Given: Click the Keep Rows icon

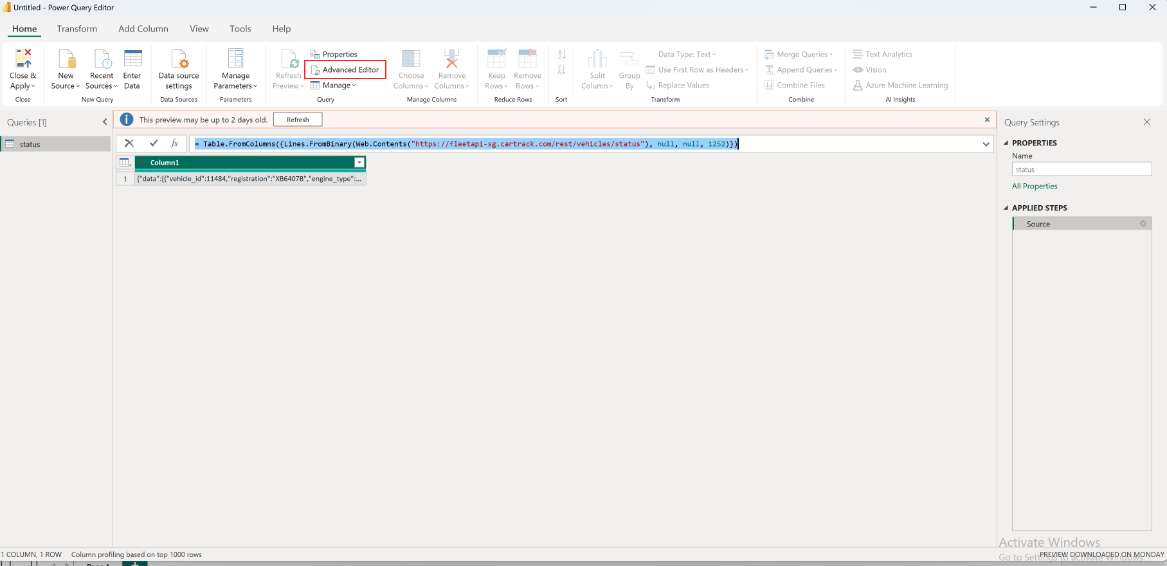Looking at the screenshot, I should click(496, 59).
